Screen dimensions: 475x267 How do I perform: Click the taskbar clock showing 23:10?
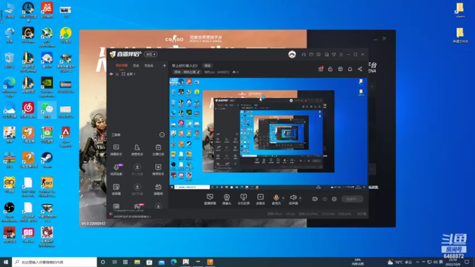click(452, 262)
